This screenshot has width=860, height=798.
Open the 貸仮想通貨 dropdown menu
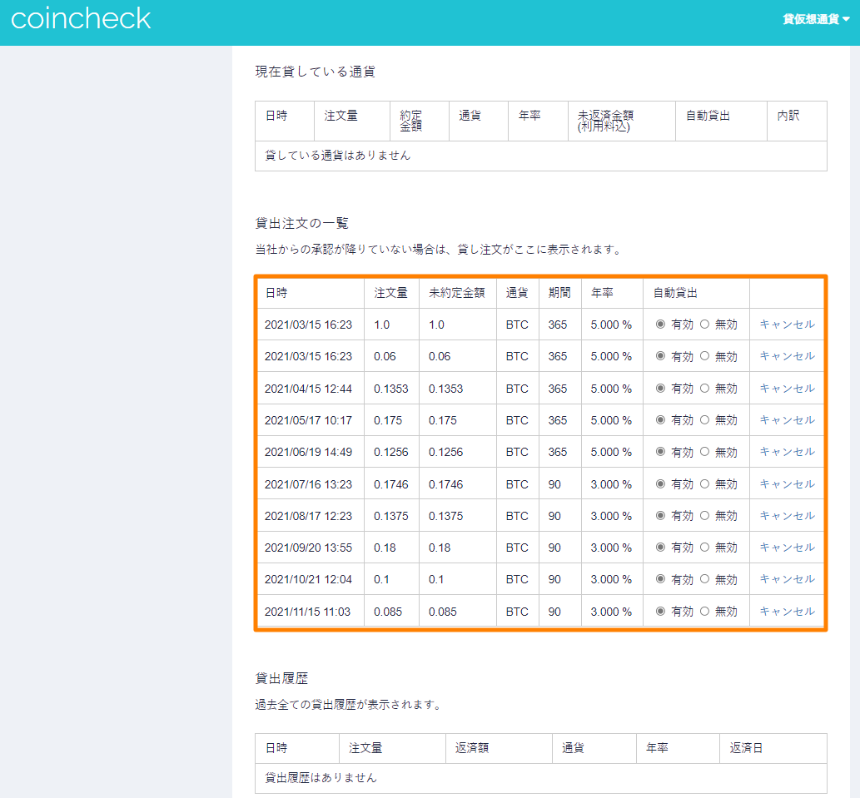816,19
